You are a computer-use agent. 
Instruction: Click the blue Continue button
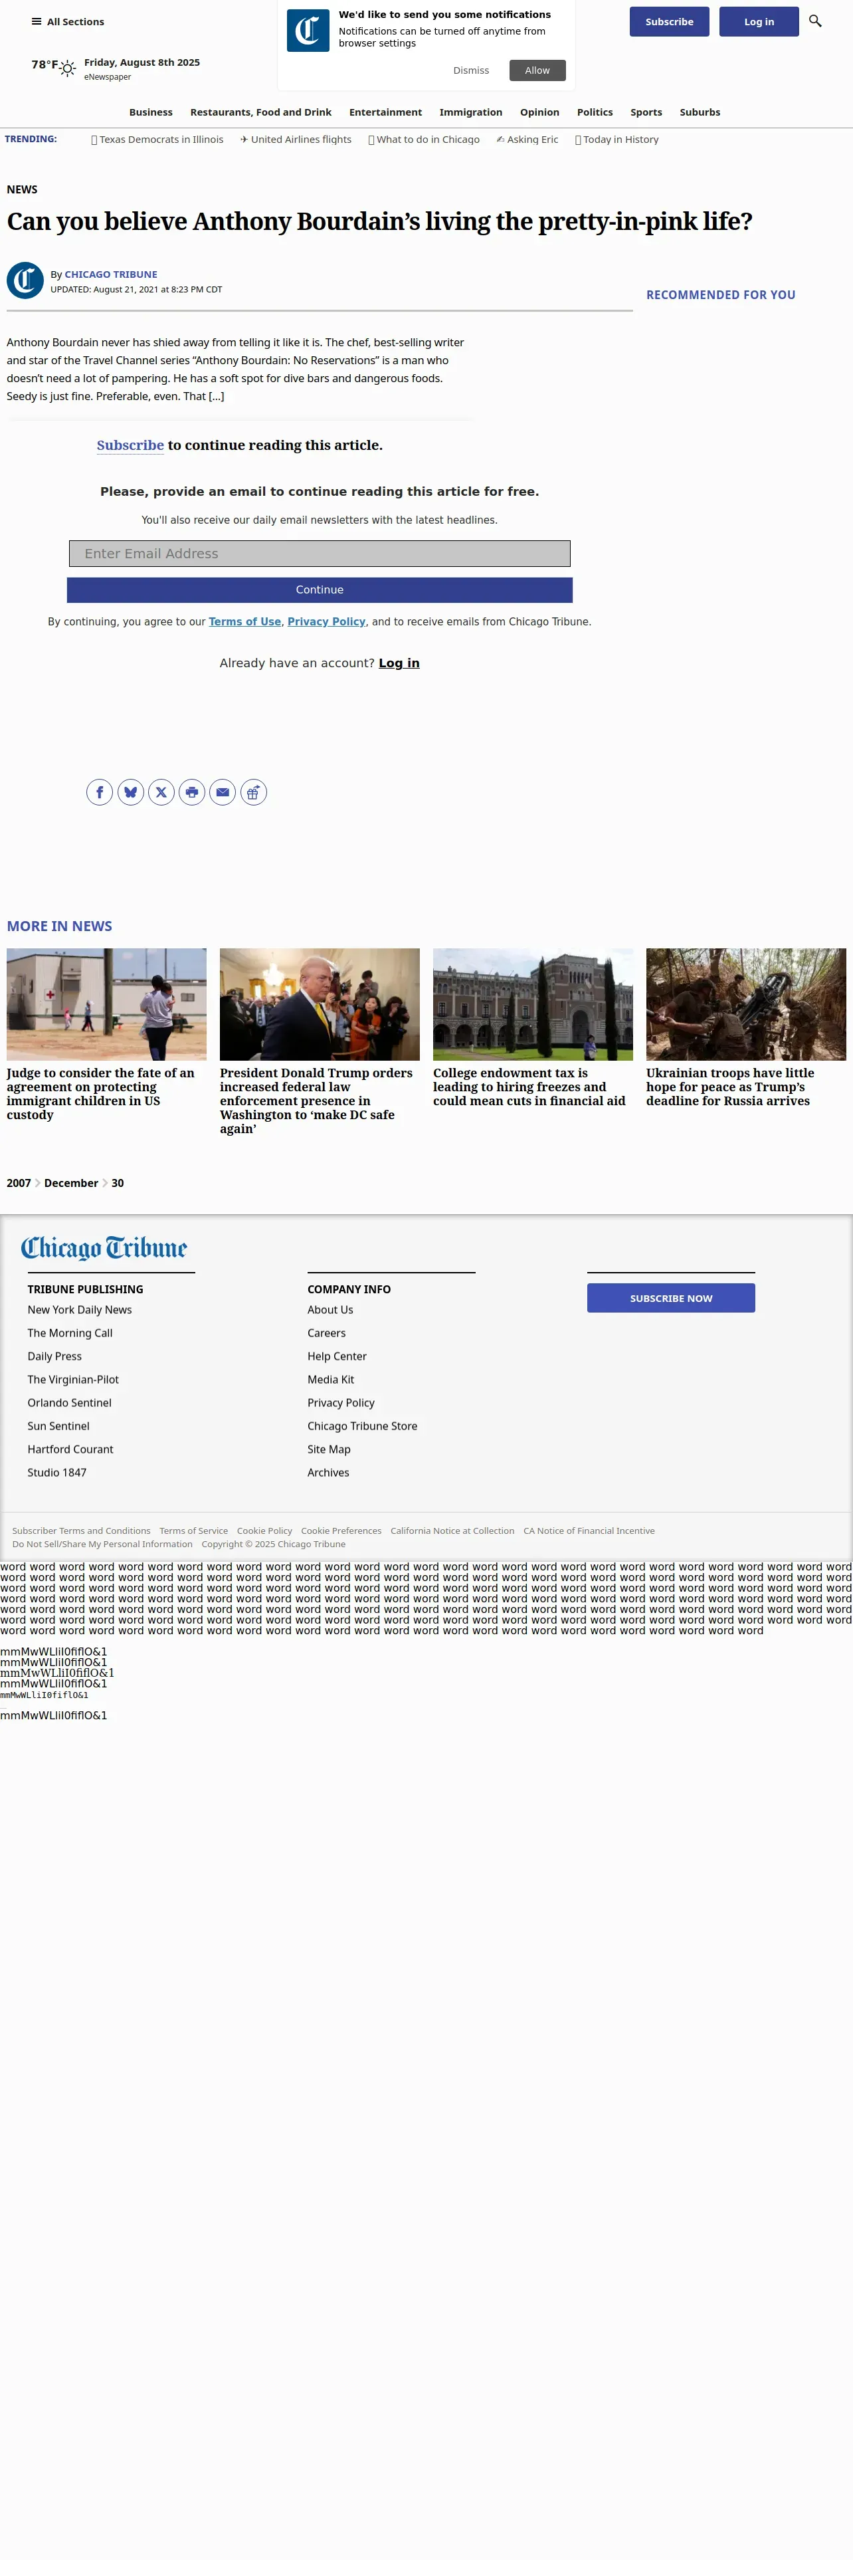tap(320, 589)
